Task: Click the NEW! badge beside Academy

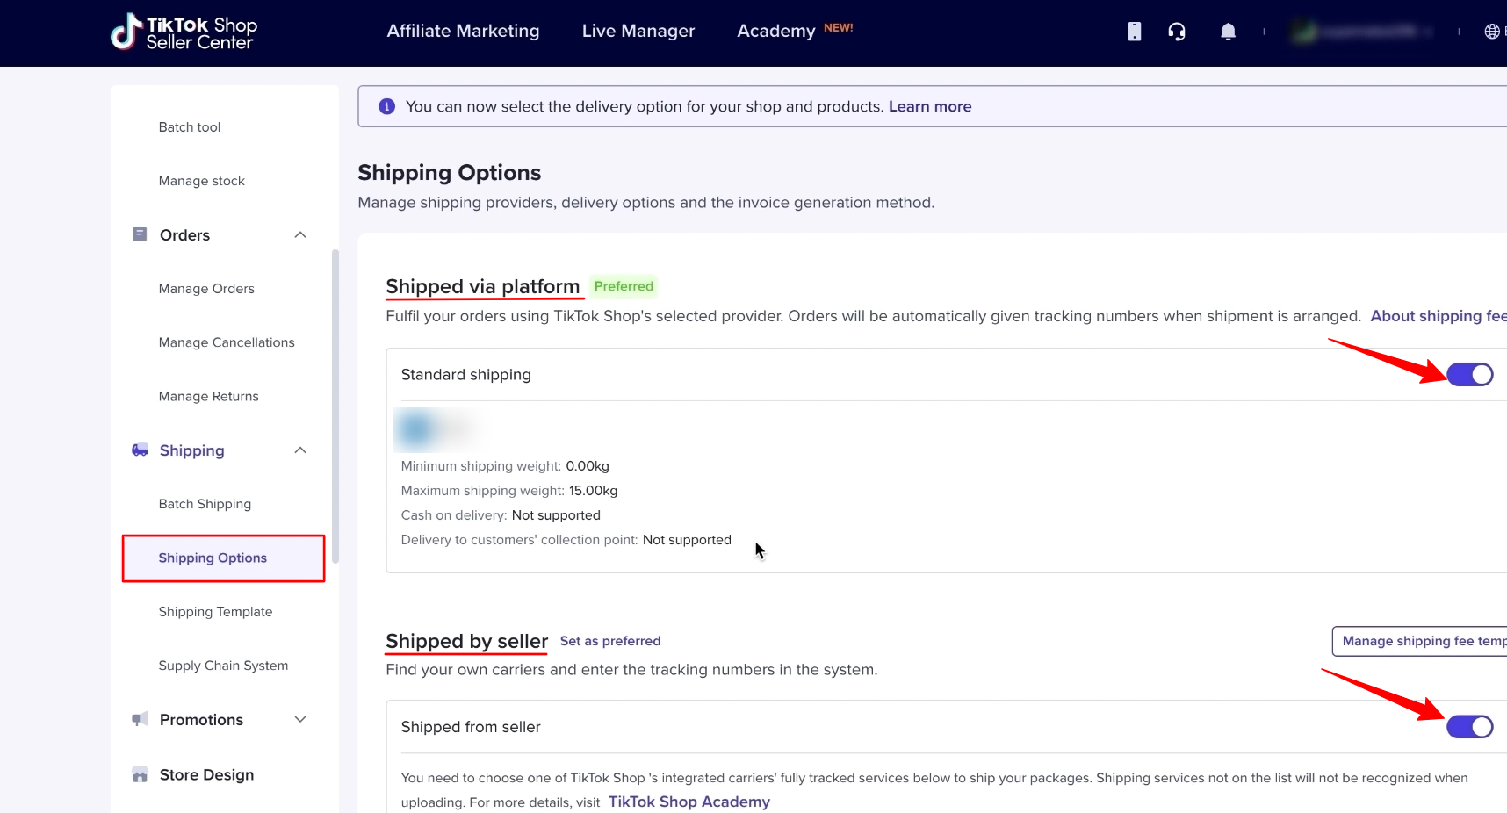Action: click(839, 28)
